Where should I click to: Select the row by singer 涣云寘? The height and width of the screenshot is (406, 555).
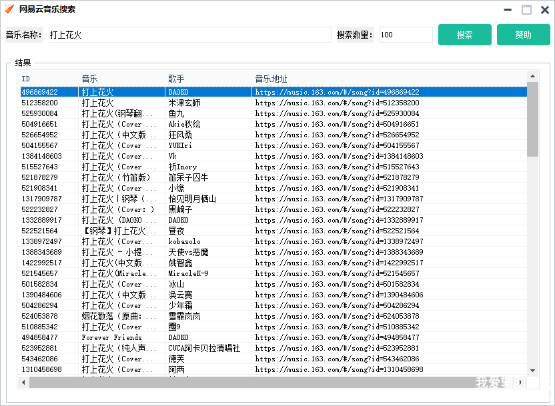(273, 295)
